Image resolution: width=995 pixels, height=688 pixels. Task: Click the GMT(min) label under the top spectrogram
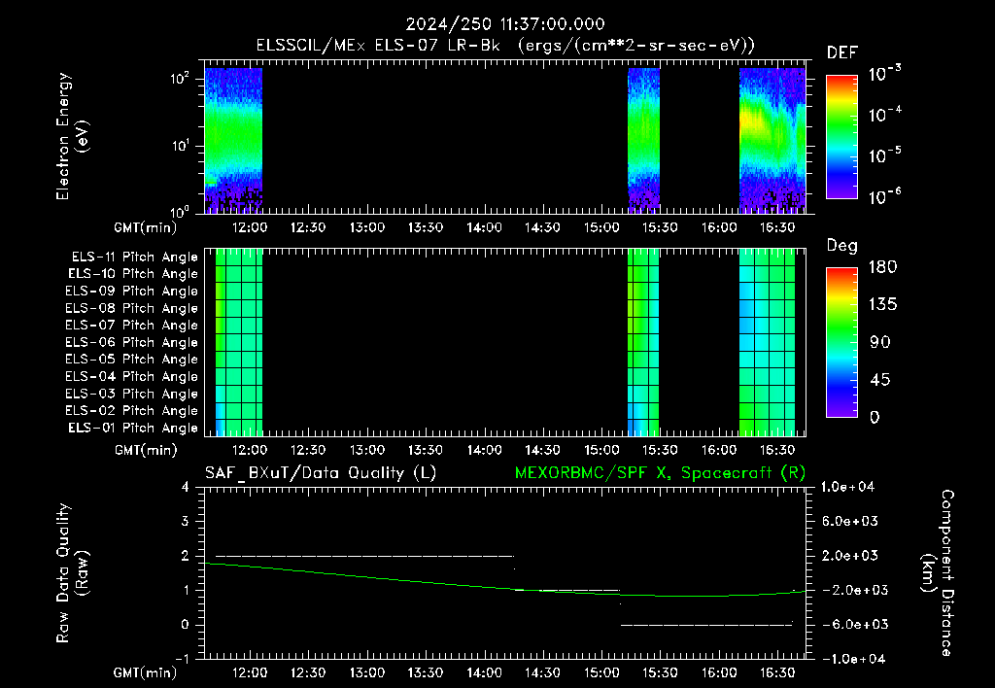(x=146, y=227)
